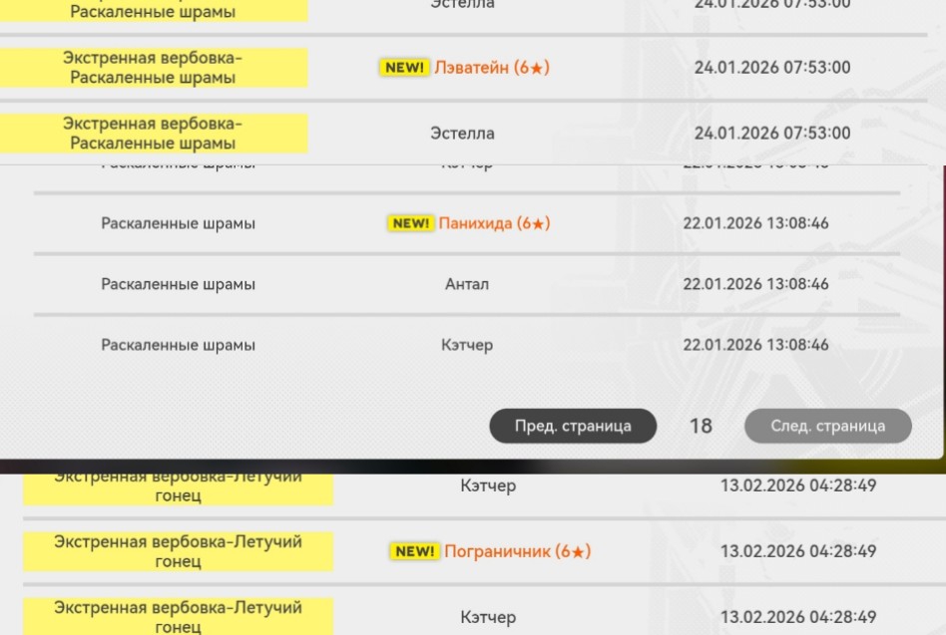Select Кэтчер in the 22.01.2026 row
This screenshot has width=946, height=635.
pyautogui.click(x=467, y=345)
